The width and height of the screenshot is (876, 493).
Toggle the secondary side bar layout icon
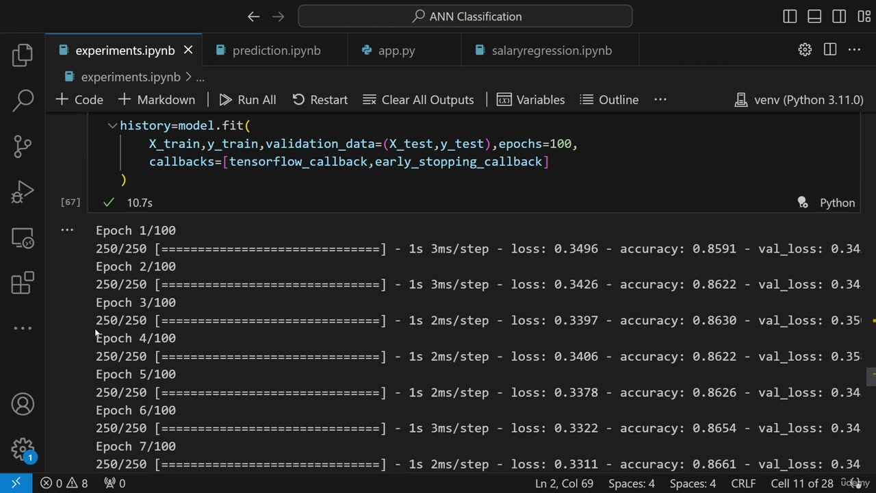point(839,16)
